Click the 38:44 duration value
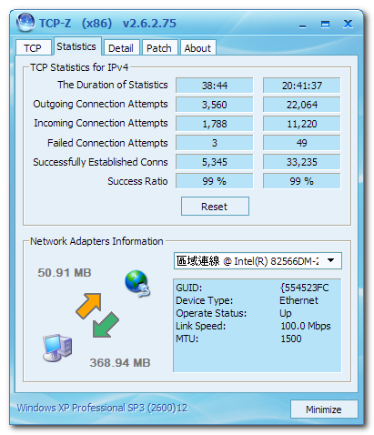 tap(214, 86)
